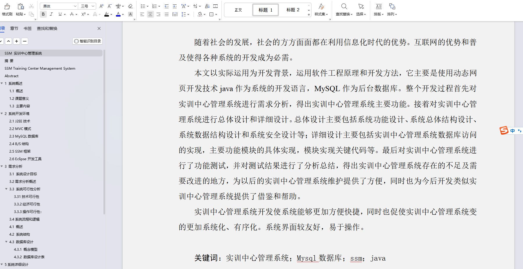
Task: Click the underline icon
Action: point(60,14)
